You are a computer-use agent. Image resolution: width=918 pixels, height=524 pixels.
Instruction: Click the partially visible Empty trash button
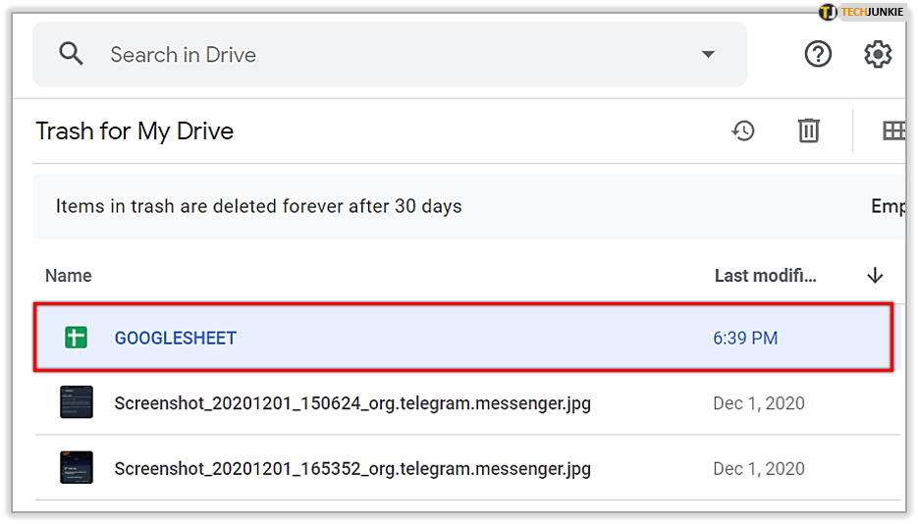tap(887, 207)
